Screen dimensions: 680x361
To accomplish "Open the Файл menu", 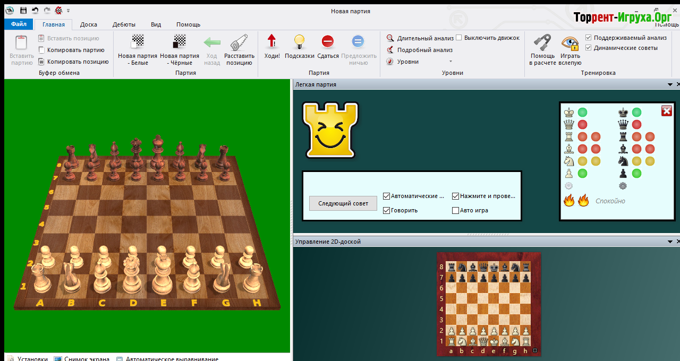I will 19,24.
